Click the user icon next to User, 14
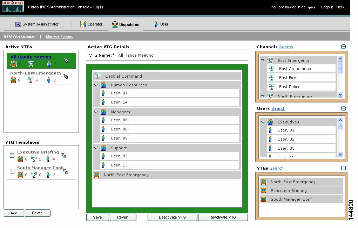 click(103, 102)
